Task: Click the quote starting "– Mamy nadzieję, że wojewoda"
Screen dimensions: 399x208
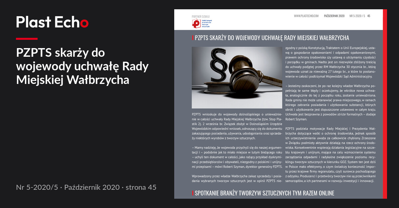Action: tap(237, 157)
